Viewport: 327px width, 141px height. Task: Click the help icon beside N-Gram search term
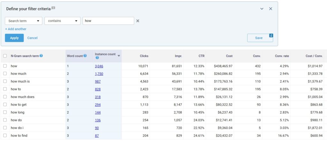pos(41,56)
